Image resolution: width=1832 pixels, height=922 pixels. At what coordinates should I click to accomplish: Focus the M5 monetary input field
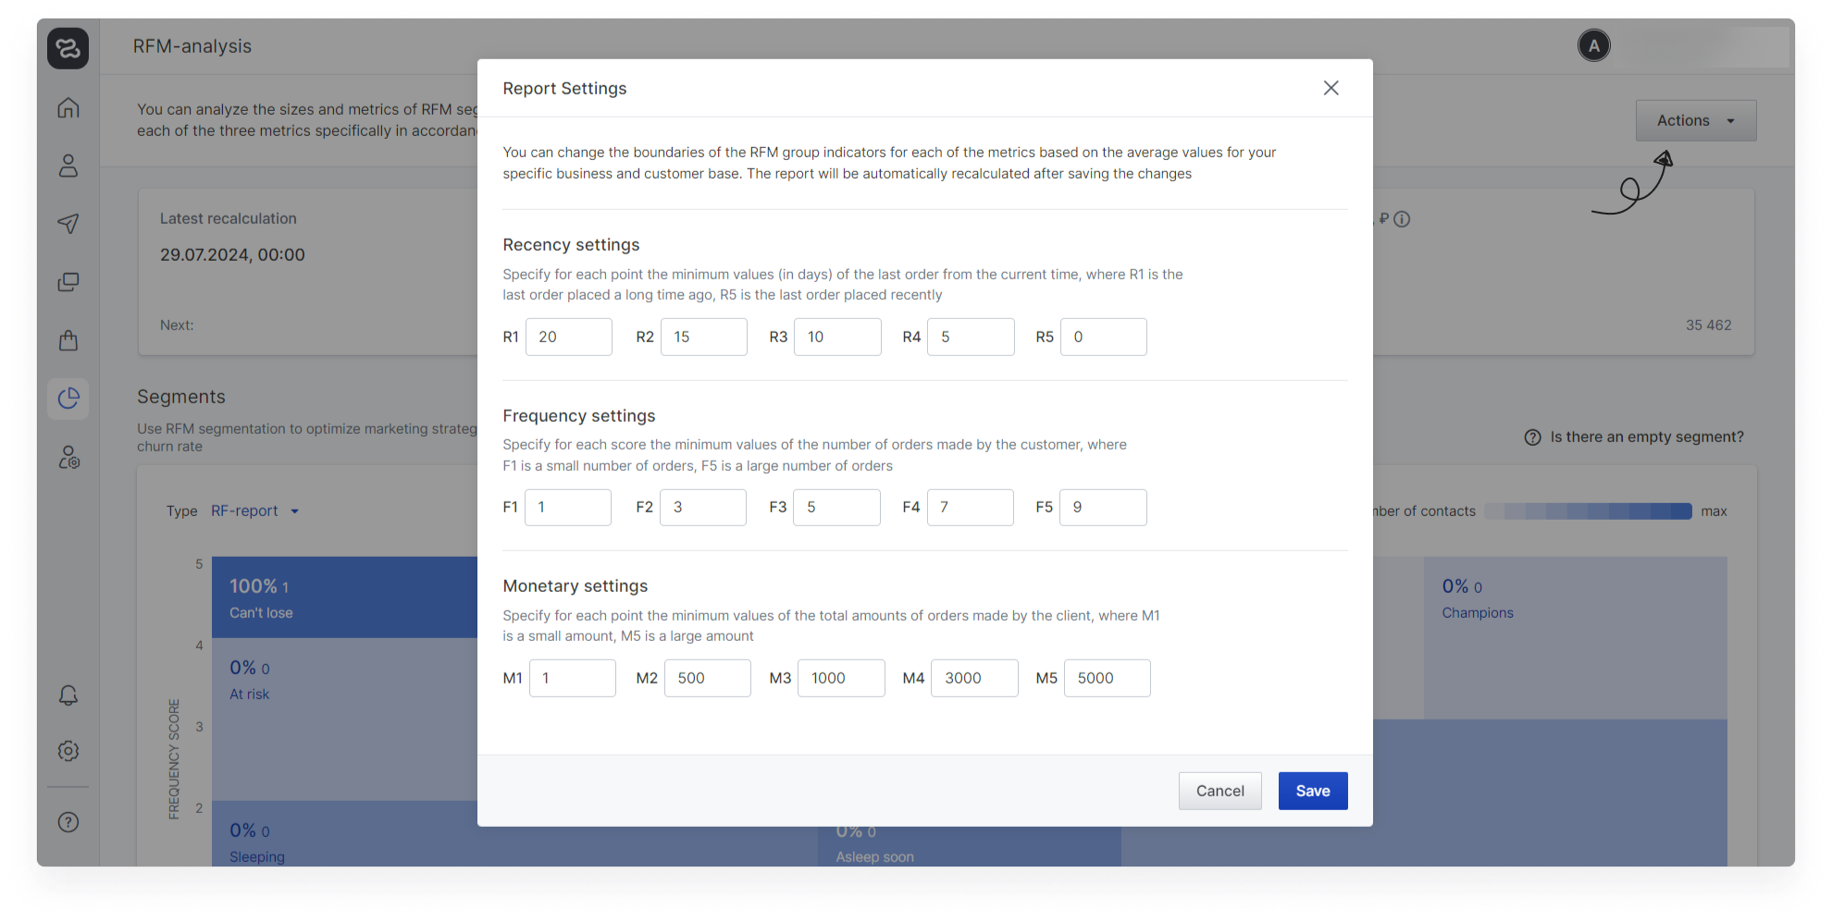[x=1107, y=679]
